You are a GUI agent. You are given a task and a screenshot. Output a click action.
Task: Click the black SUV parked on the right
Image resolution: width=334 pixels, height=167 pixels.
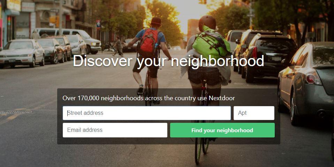[269, 56]
